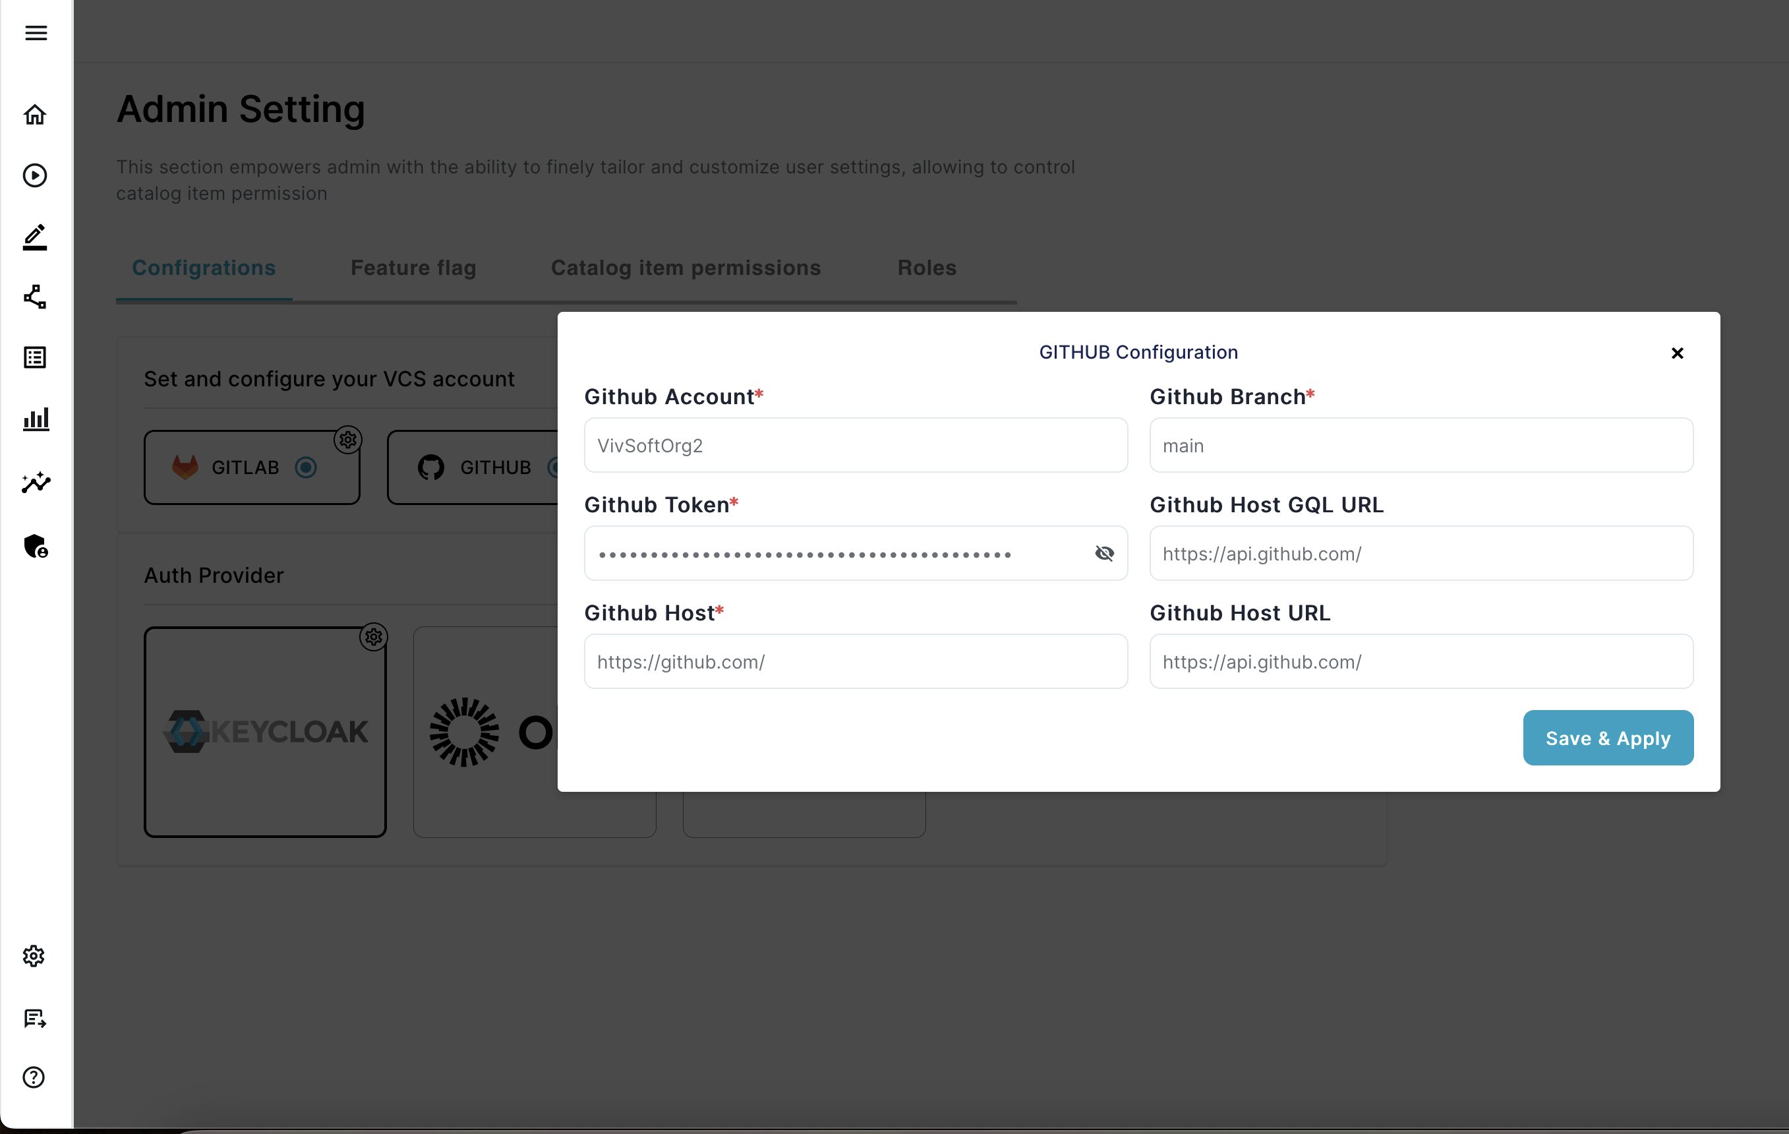Screen dimensions: 1789x1134
Task: Open the feedback/queue sidebar icon
Action: coord(35,1018)
